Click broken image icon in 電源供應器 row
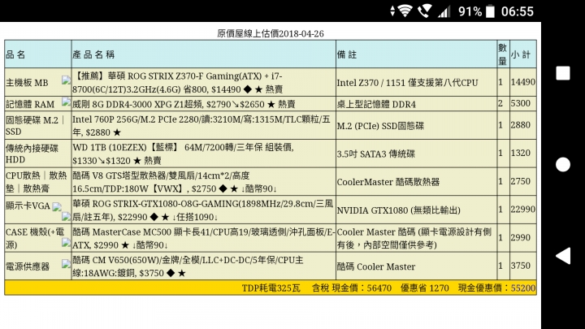Screen dimensions: 585x329 pyautogui.click(x=66, y=264)
